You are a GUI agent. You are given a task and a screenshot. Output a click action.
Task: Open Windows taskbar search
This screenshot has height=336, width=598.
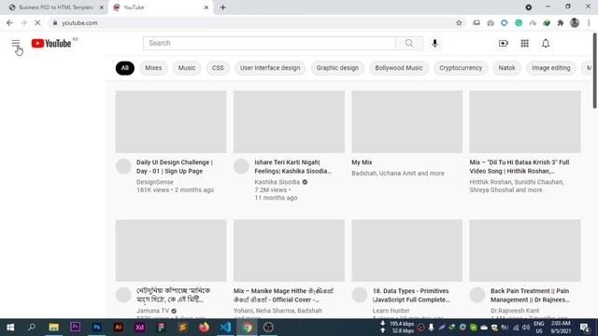[x=32, y=328]
